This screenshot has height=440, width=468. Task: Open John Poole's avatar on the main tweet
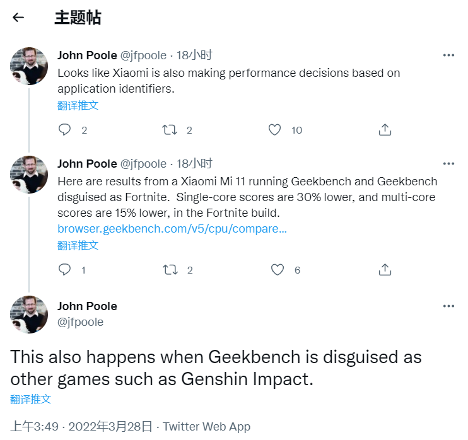pyautogui.click(x=29, y=315)
